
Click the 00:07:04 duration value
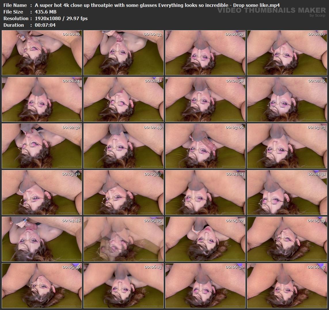(45, 25)
